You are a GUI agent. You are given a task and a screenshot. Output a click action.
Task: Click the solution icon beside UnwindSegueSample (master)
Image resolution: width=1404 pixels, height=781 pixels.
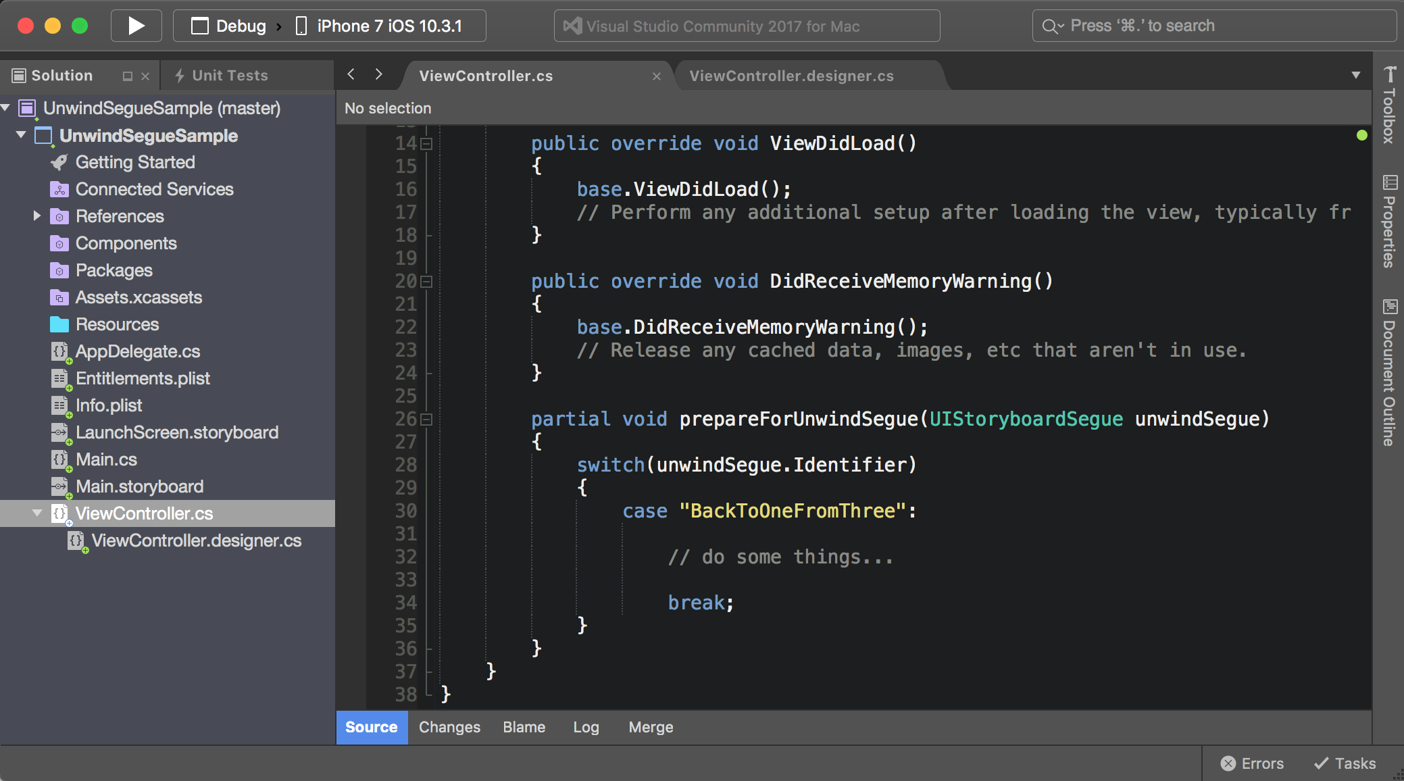tap(27, 108)
